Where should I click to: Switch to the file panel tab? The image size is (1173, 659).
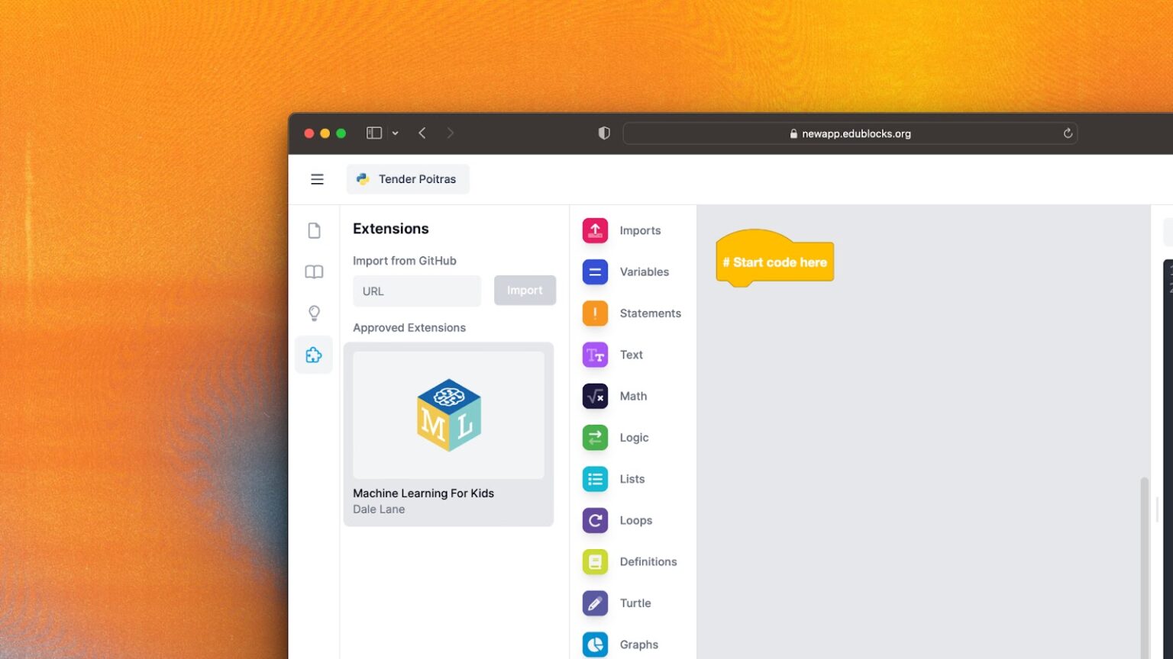tap(314, 230)
